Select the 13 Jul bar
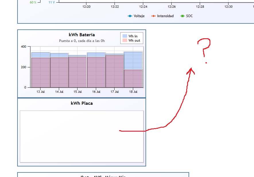254x177 pixels. pyautogui.click(x=40, y=73)
